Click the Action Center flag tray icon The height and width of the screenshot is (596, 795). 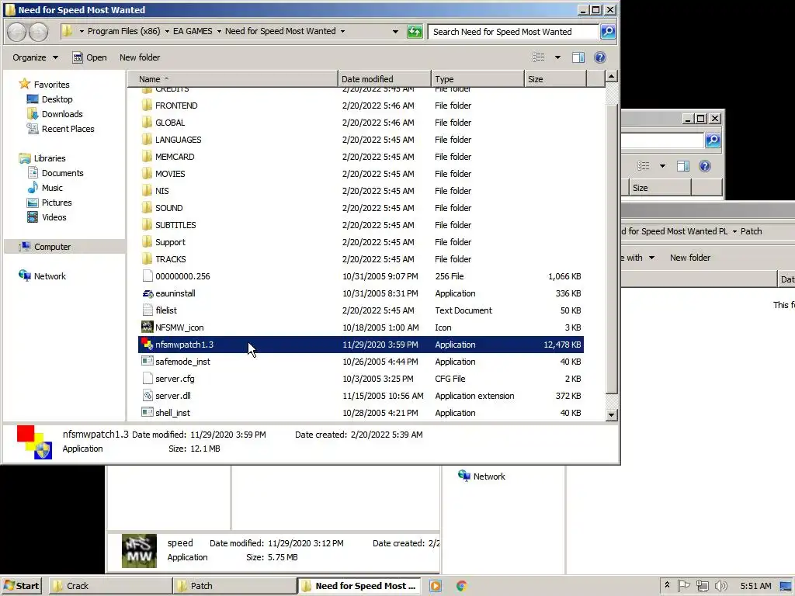(x=683, y=586)
